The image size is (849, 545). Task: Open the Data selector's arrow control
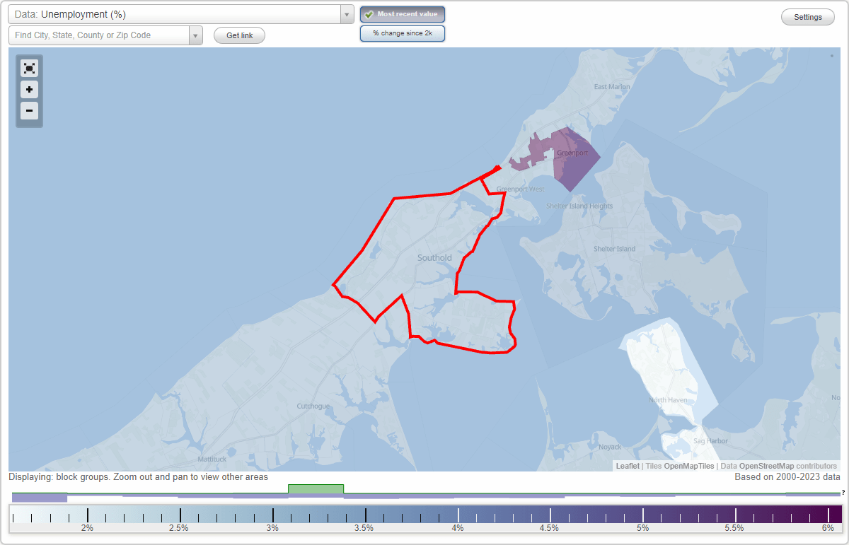point(346,13)
